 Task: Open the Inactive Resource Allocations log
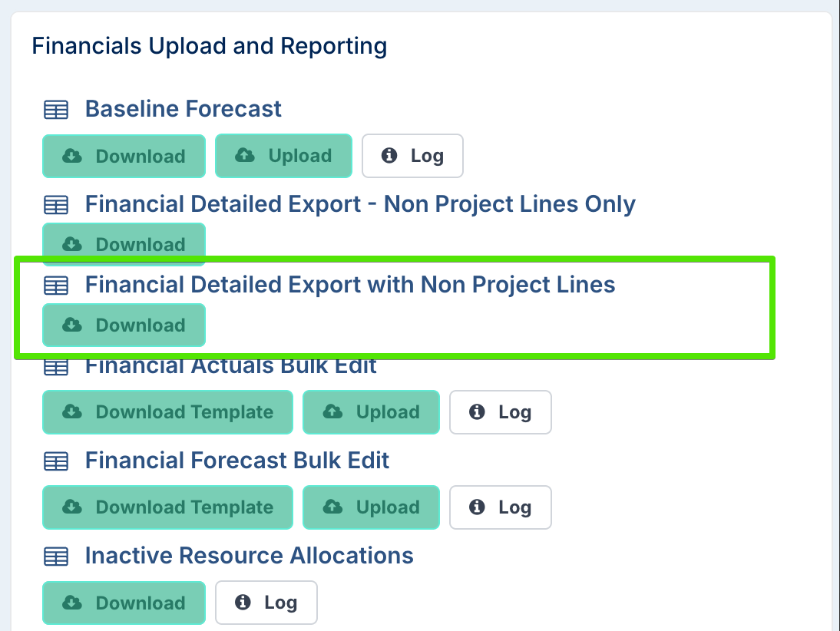266,603
